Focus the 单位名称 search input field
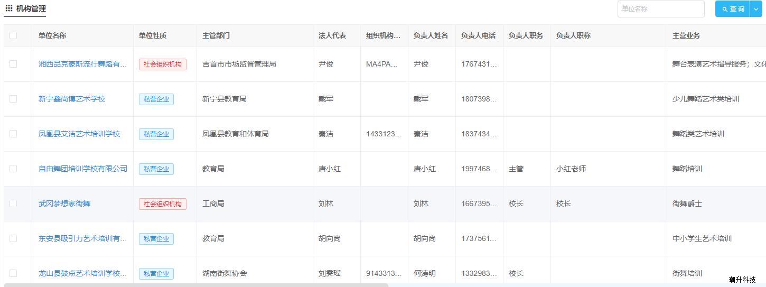The height and width of the screenshot is (287, 766). pyautogui.click(x=661, y=9)
